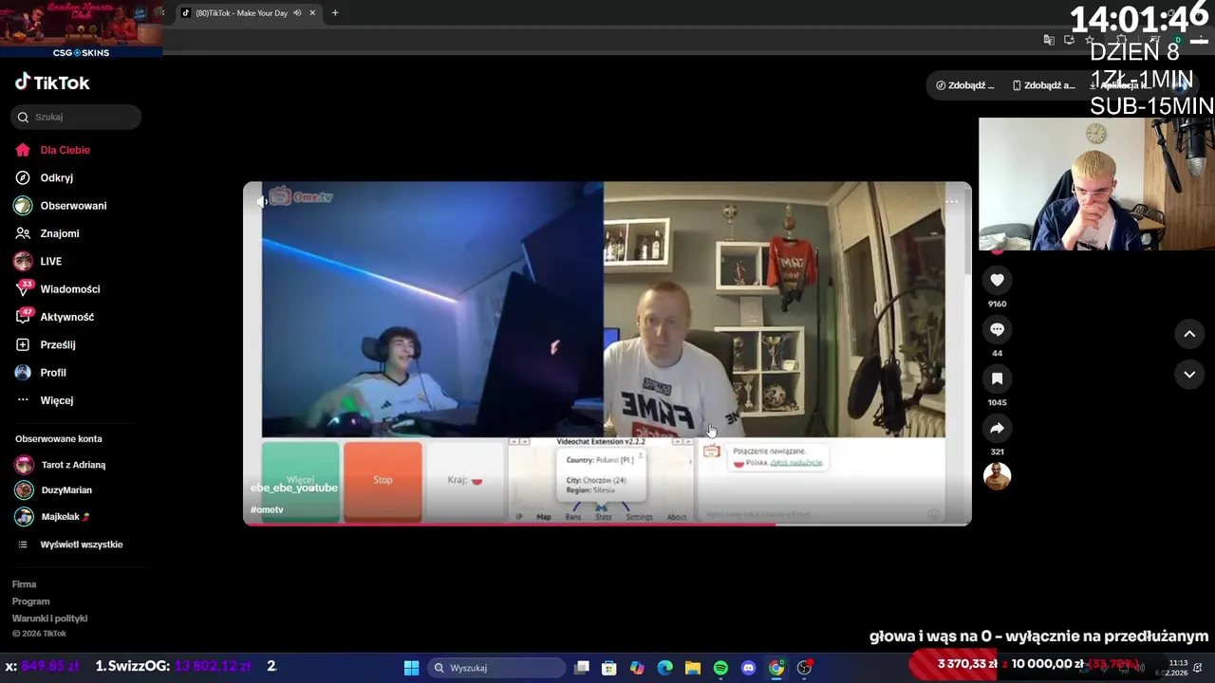Open the Firma footer link
Image resolution: width=1215 pixels, height=683 pixels.
coord(24,584)
